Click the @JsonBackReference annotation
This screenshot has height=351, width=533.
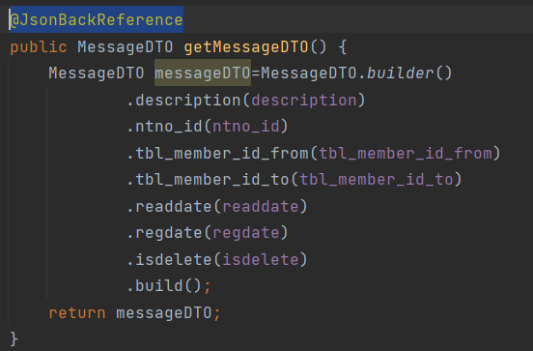coord(97,19)
